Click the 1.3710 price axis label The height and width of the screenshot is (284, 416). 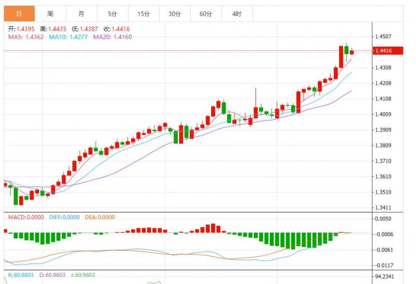click(x=383, y=161)
